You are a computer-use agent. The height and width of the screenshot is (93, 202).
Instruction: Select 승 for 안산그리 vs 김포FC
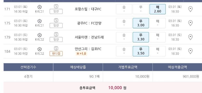124,51
